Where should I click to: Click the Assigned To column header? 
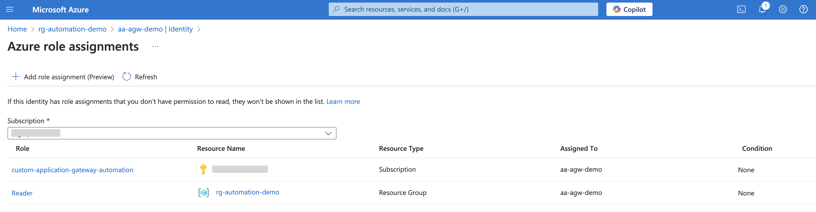(x=579, y=148)
